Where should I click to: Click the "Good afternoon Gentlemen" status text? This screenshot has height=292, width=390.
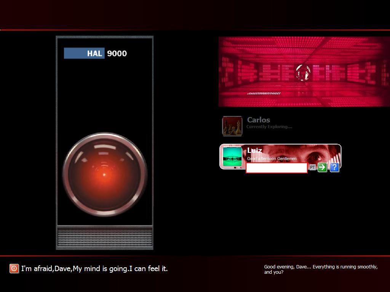coord(272,159)
